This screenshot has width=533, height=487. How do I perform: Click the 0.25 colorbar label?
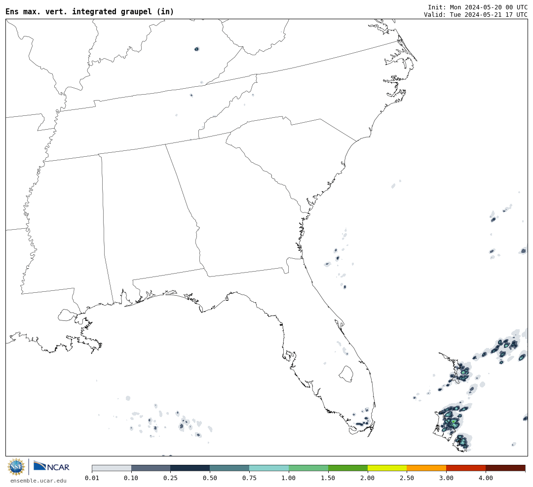click(170, 478)
